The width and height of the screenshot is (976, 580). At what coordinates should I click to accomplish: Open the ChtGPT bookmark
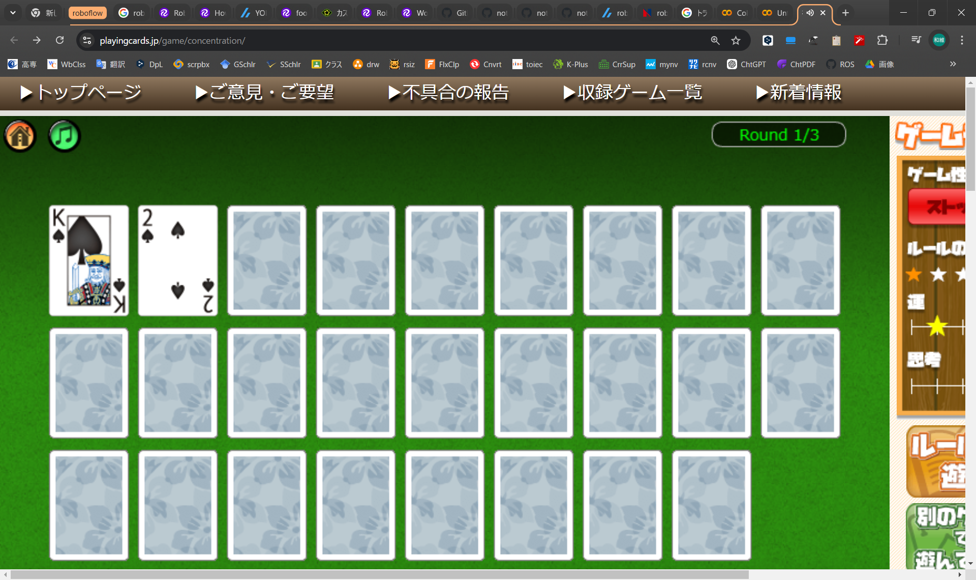[x=746, y=64]
